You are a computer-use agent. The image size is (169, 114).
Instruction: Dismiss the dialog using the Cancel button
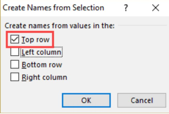pos(142,100)
